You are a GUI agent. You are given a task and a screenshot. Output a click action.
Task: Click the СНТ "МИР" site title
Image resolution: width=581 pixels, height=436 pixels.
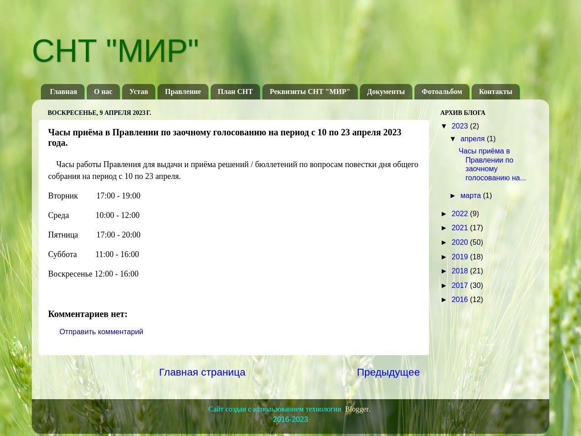click(x=116, y=50)
